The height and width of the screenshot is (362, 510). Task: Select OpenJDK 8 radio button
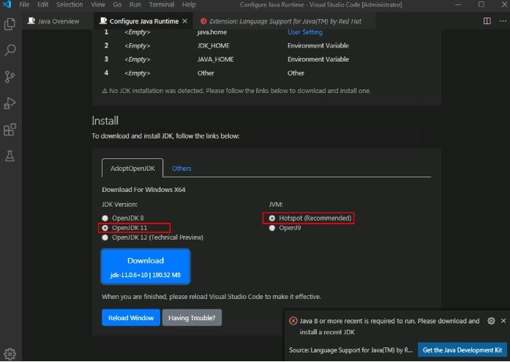tap(105, 218)
